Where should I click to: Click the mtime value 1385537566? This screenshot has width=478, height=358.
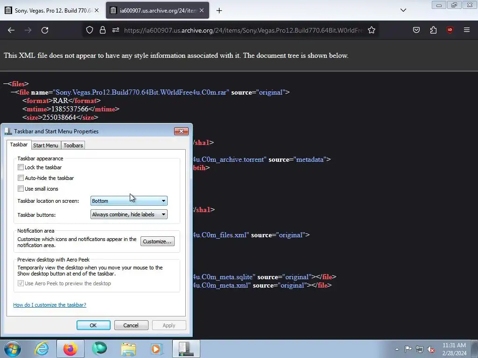click(x=70, y=109)
